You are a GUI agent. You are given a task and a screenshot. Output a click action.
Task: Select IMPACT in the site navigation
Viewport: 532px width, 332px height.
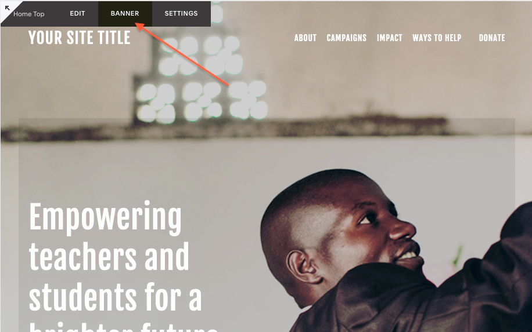[390, 38]
